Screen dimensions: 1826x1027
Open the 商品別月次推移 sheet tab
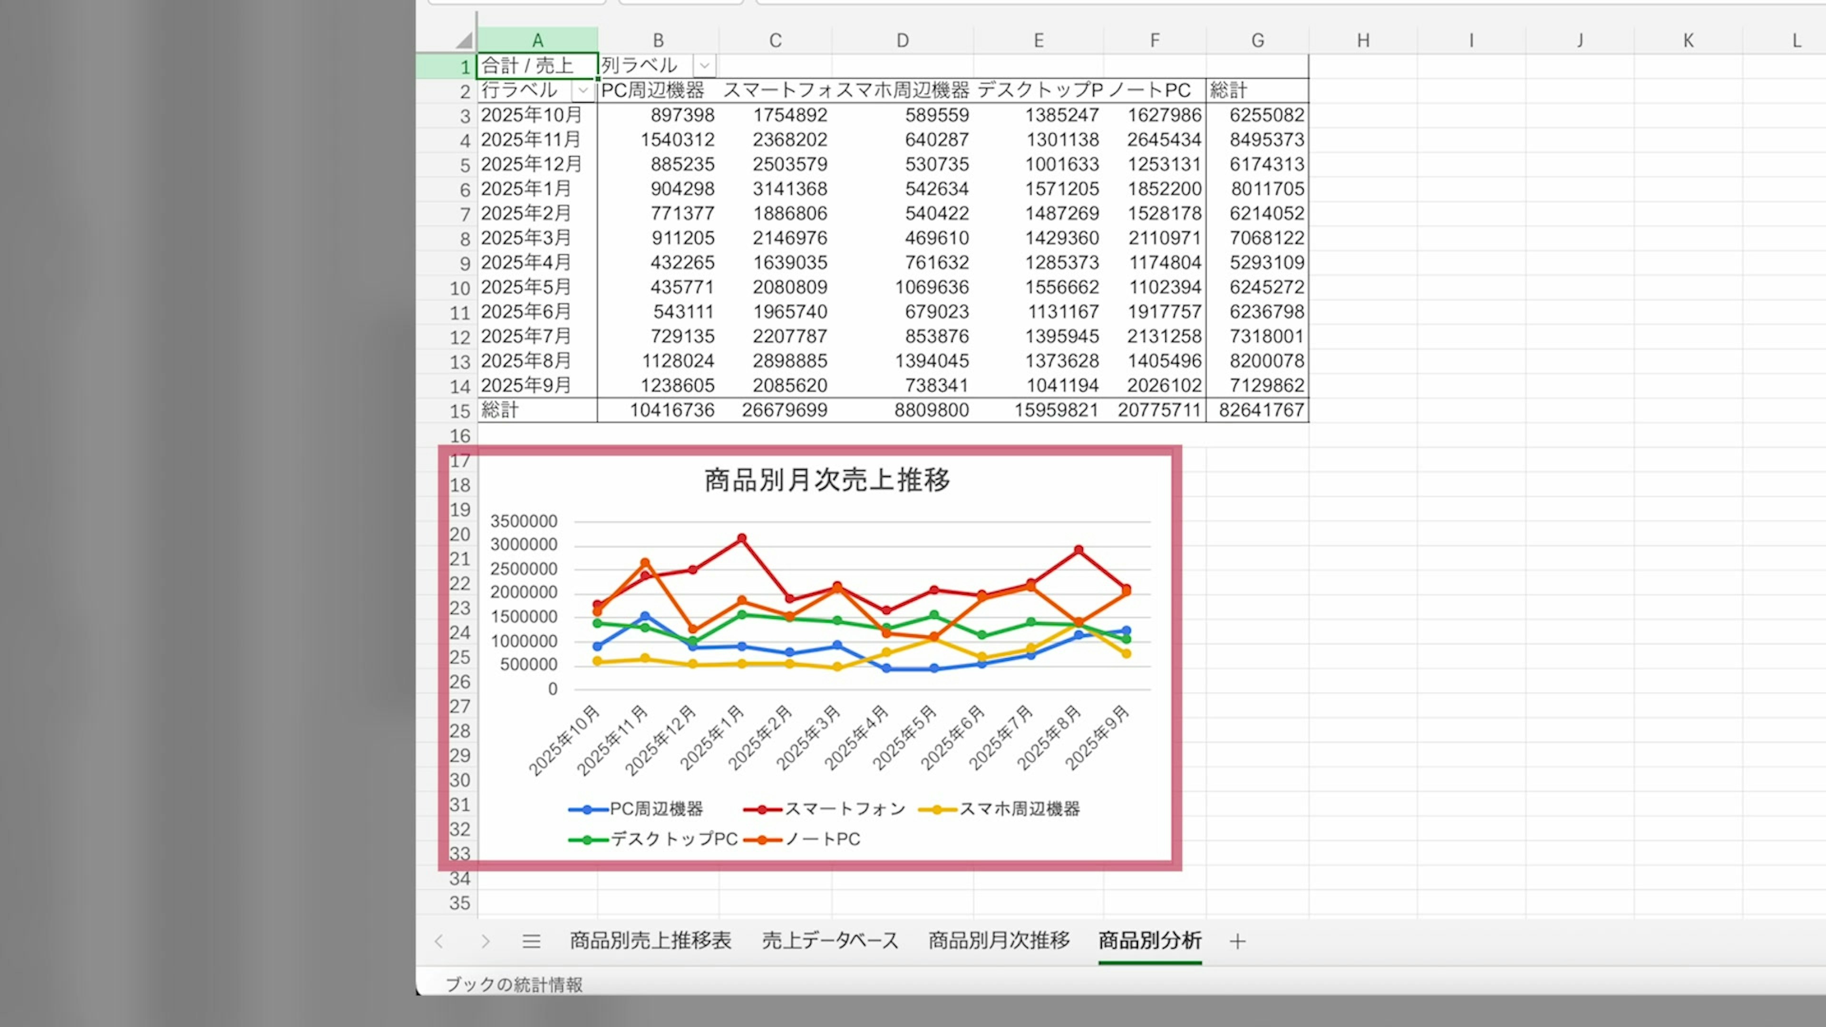[x=999, y=941]
